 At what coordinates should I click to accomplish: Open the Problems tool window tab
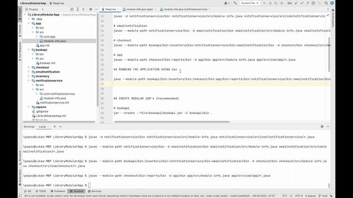(58, 191)
